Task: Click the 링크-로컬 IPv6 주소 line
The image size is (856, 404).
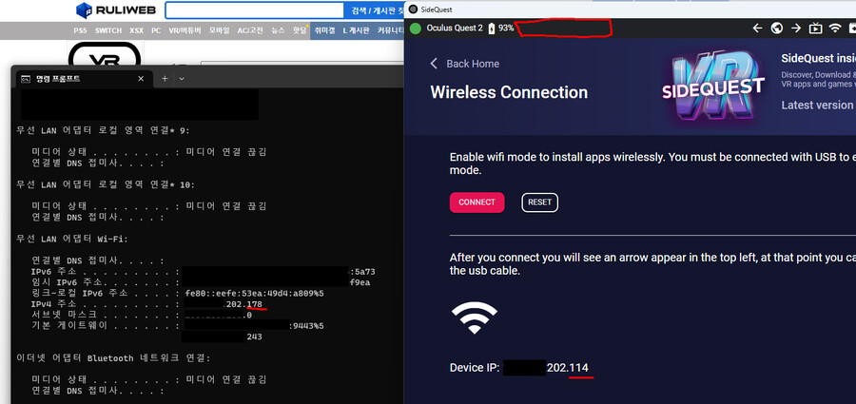Action: pyautogui.click(x=178, y=293)
